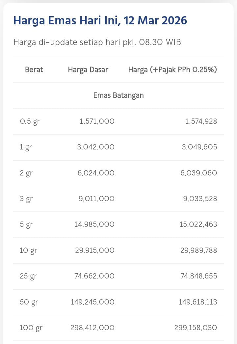Select the 100 gr weight cell

31,328
